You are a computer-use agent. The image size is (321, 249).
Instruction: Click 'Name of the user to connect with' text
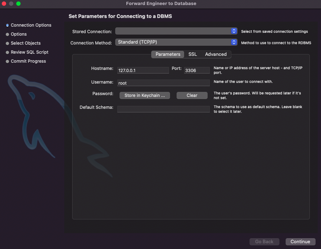click(243, 81)
